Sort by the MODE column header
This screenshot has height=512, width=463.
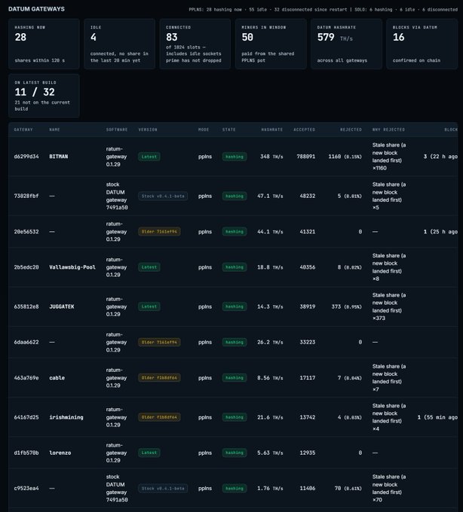[x=204, y=130]
